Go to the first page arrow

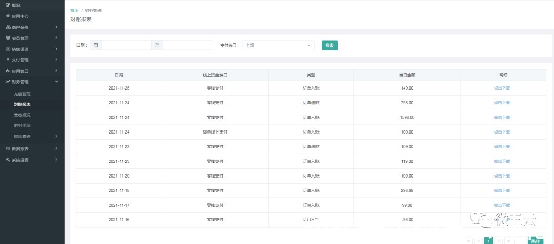(x=468, y=241)
